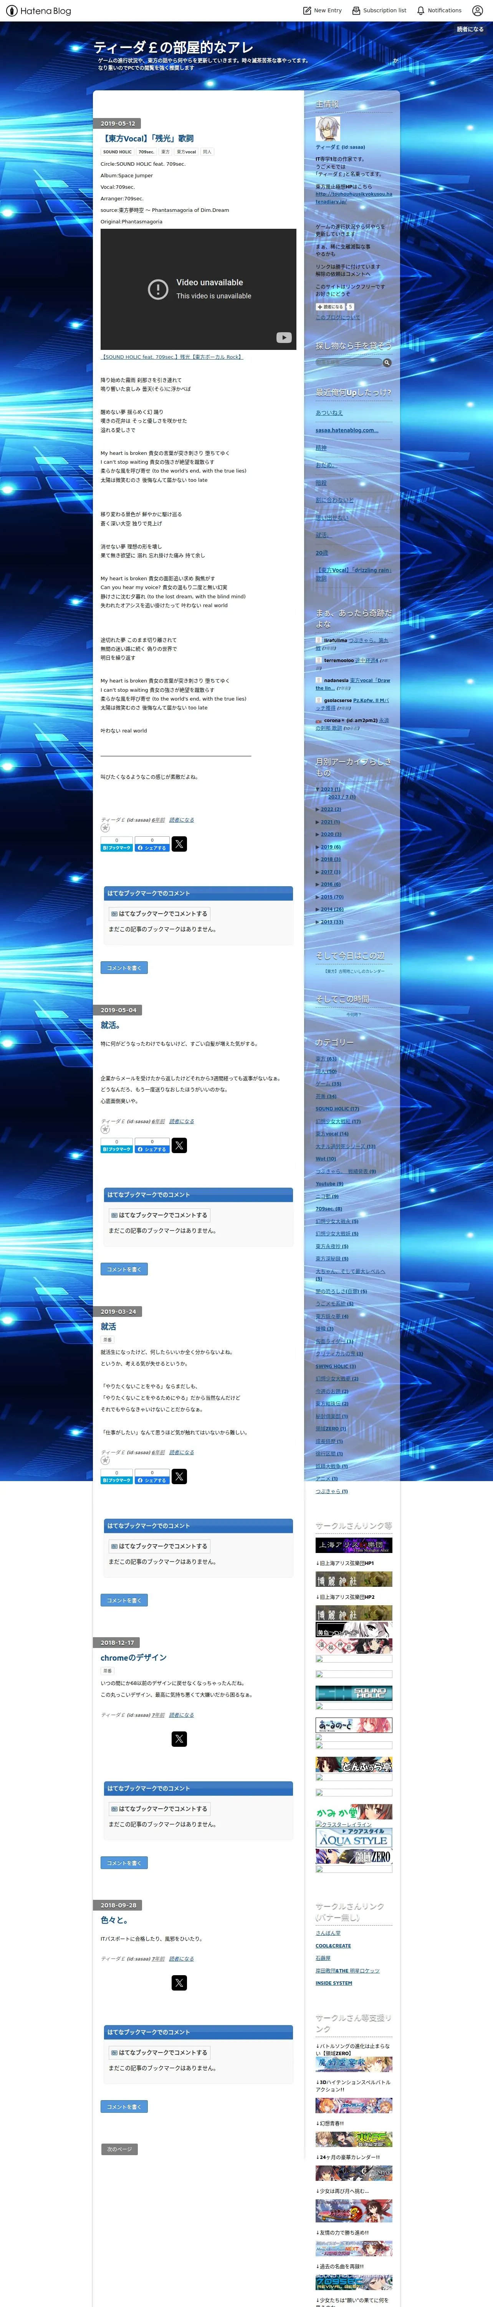Open the 2023 / 7 (1) archive link
Image resolution: width=493 pixels, height=2307 pixels.
click(342, 797)
